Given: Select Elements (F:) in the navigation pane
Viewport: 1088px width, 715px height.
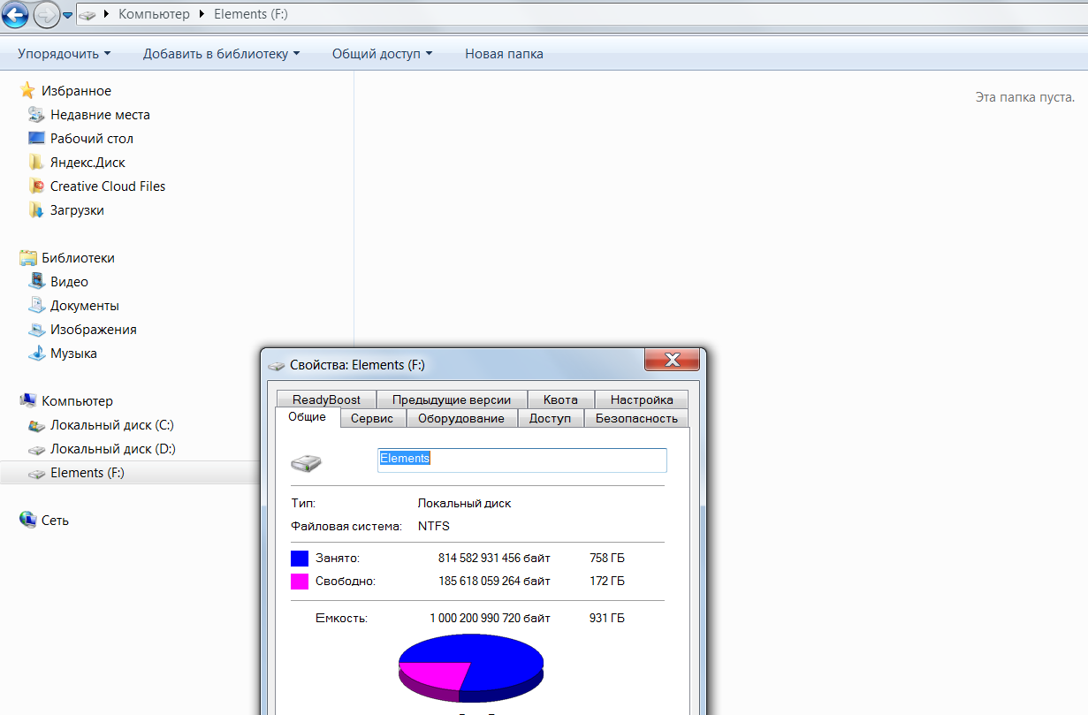Looking at the screenshot, I should (x=87, y=473).
